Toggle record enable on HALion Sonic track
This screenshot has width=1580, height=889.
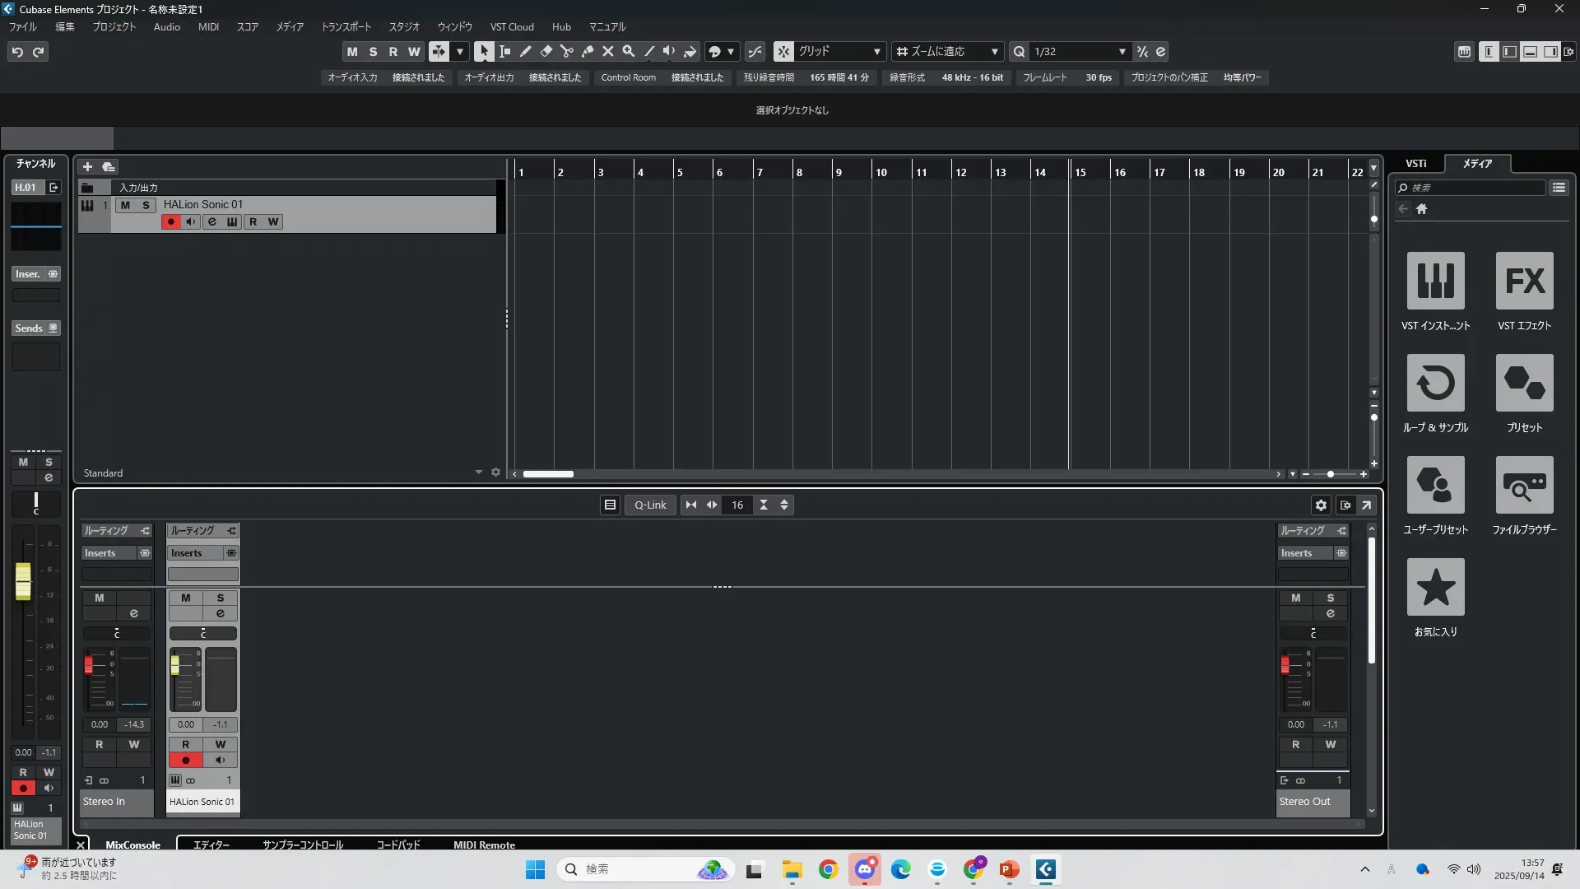[170, 221]
